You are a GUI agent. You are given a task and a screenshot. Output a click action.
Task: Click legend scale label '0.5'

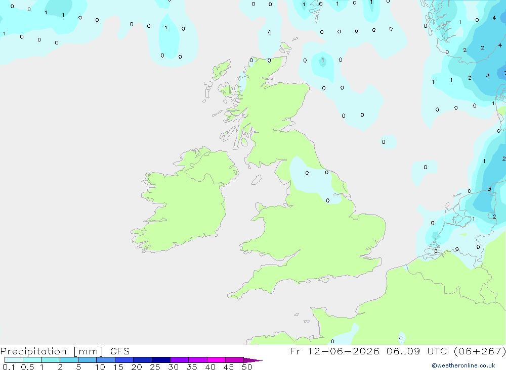pos(27,367)
